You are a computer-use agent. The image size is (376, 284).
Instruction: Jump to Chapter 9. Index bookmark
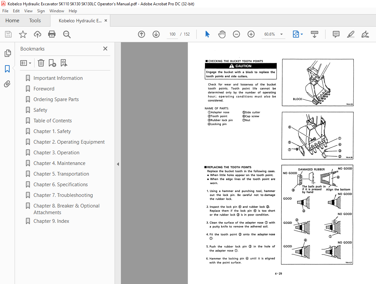click(51, 221)
